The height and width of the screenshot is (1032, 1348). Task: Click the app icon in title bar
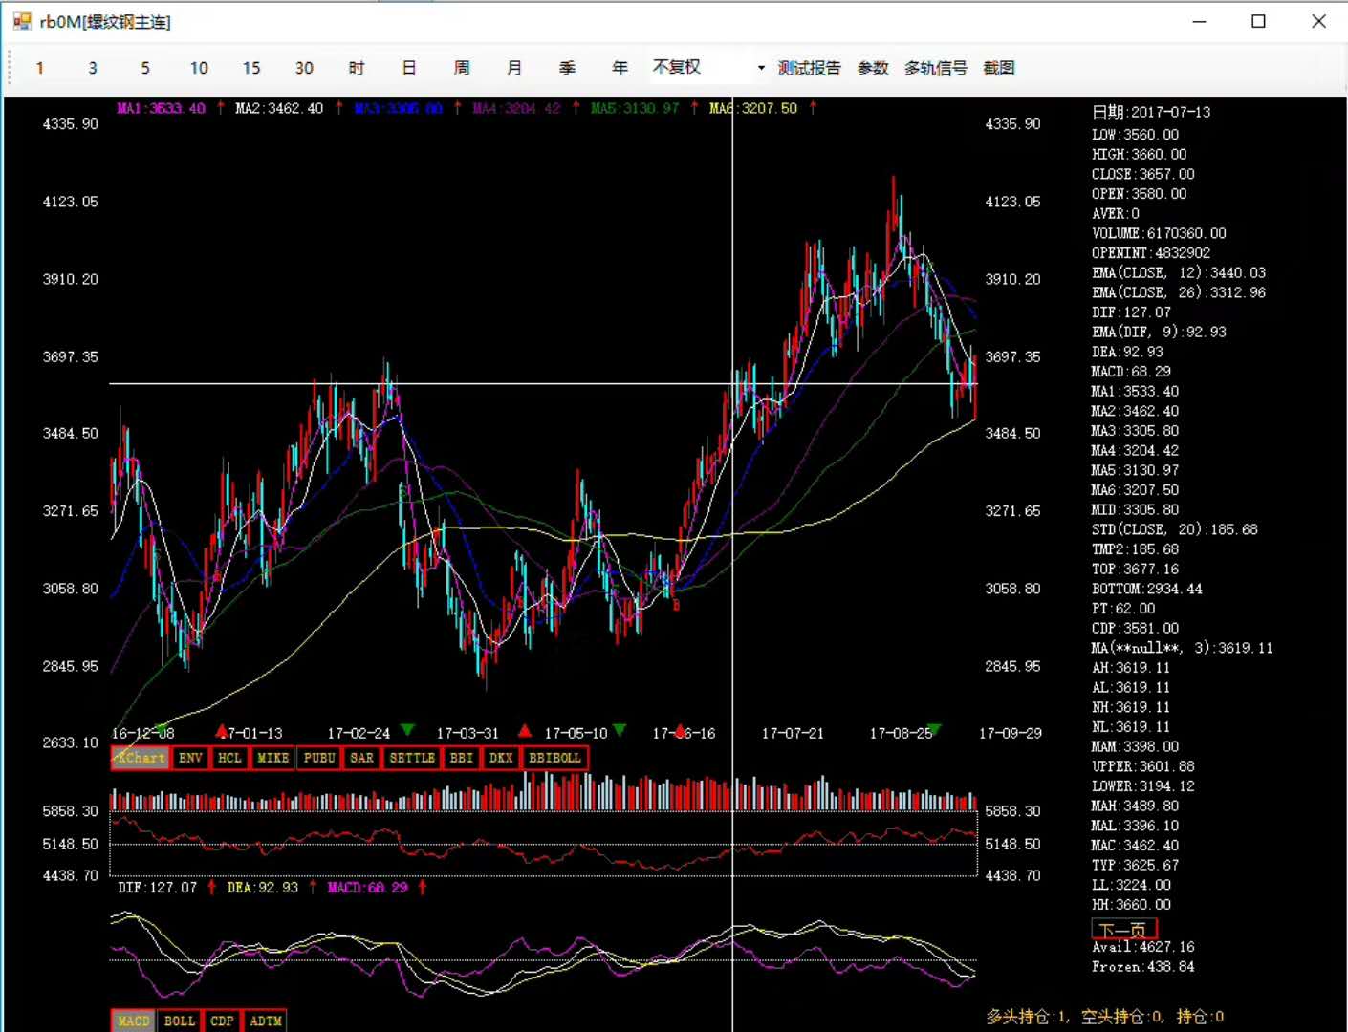21,21
